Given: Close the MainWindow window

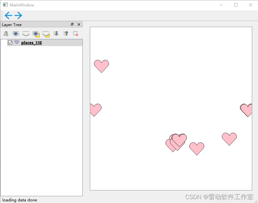Looking at the screenshot, I should (251, 5).
